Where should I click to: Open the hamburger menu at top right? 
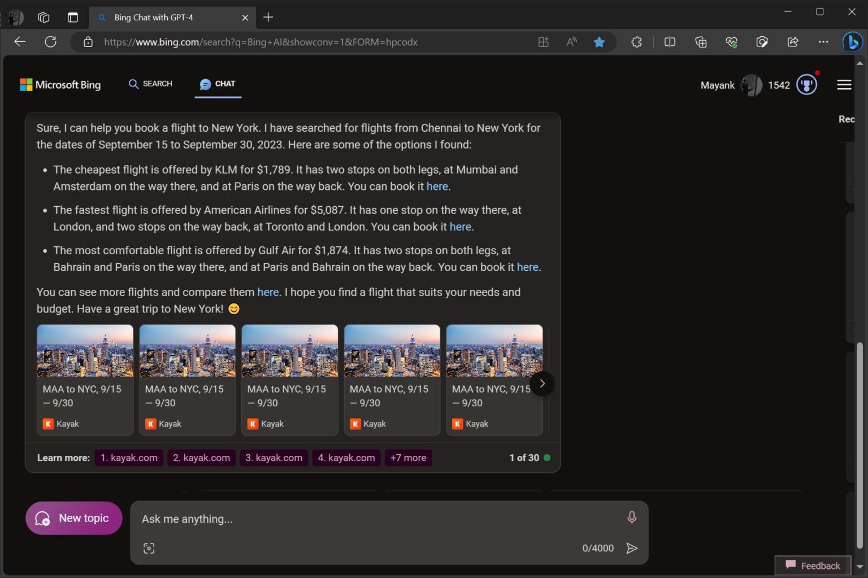click(844, 85)
